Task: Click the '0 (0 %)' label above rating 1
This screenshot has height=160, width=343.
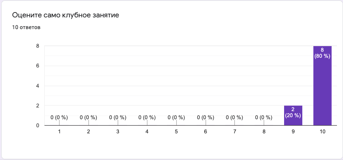Action: click(59, 118)
